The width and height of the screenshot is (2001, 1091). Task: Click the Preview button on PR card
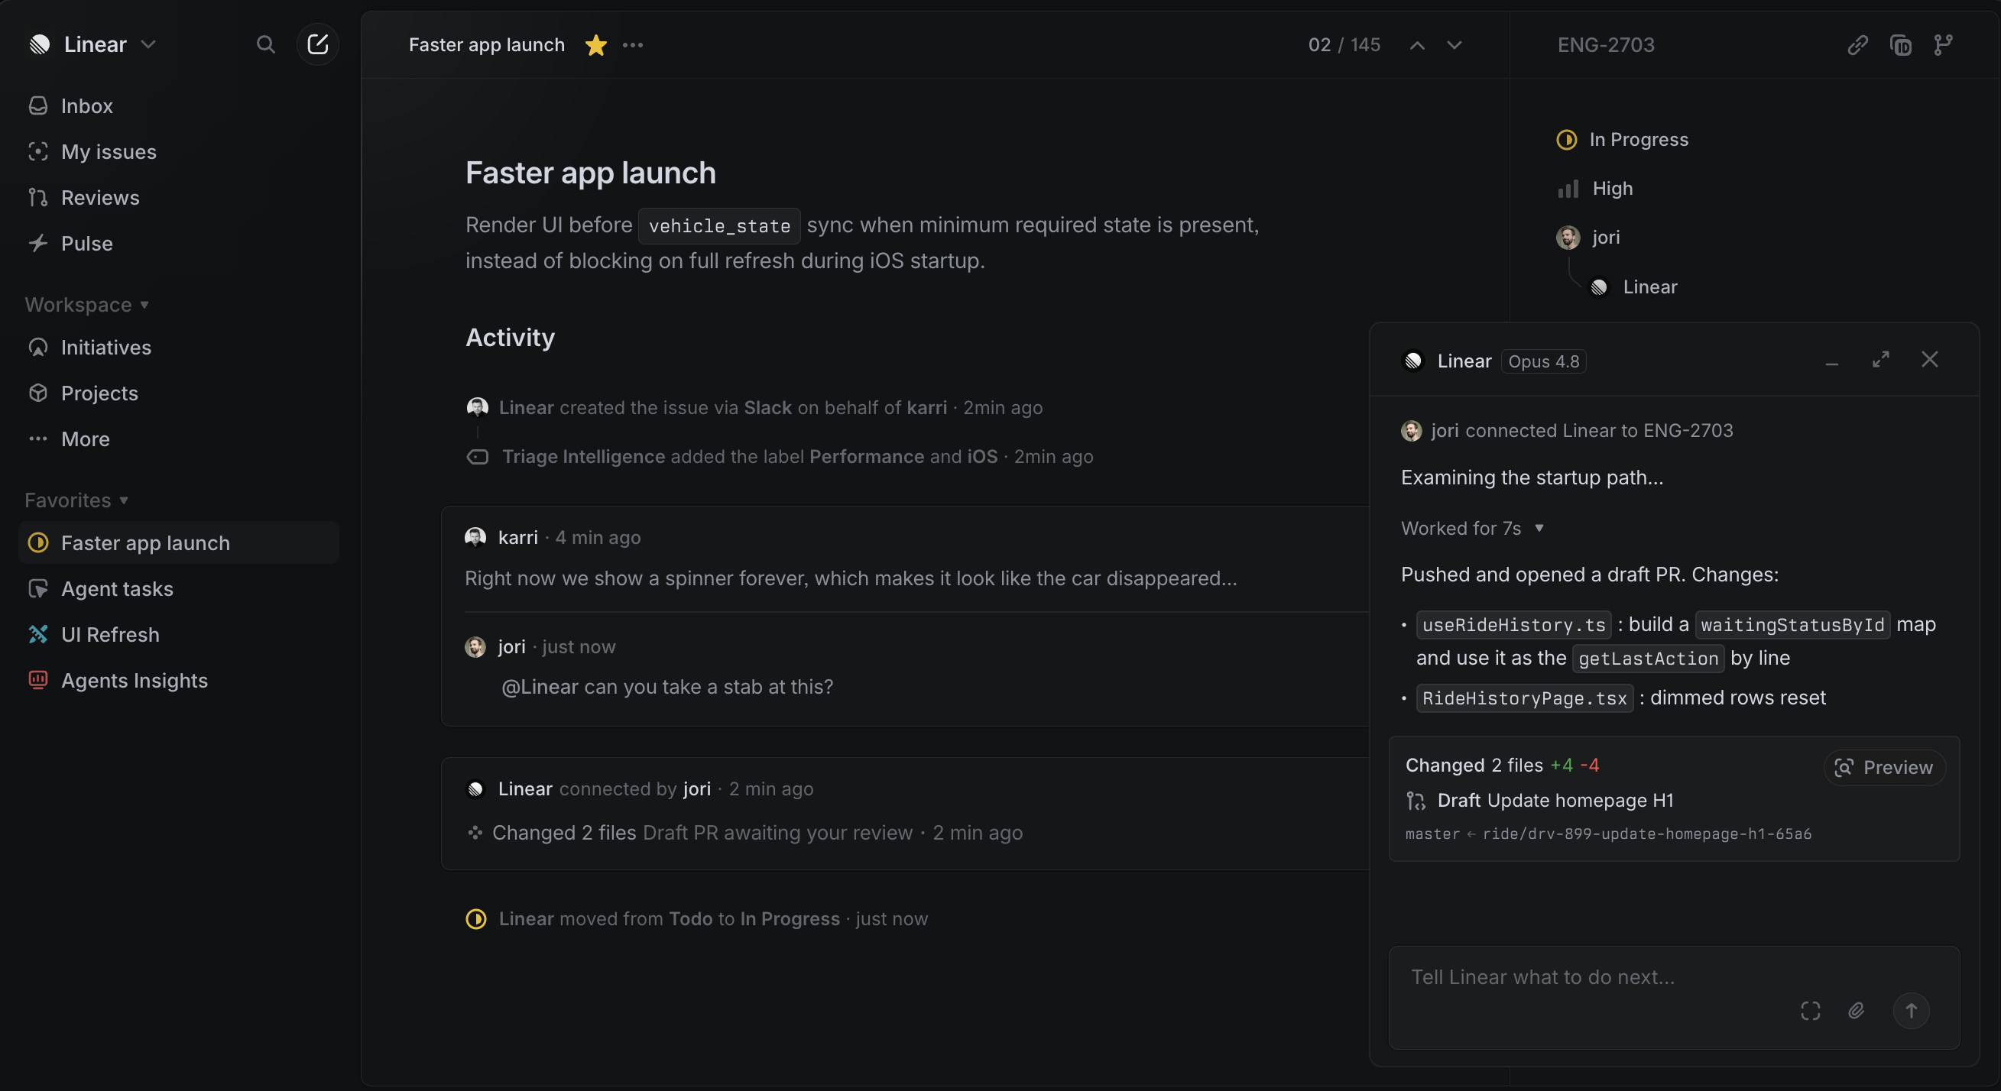click(x=1884, y=767)
